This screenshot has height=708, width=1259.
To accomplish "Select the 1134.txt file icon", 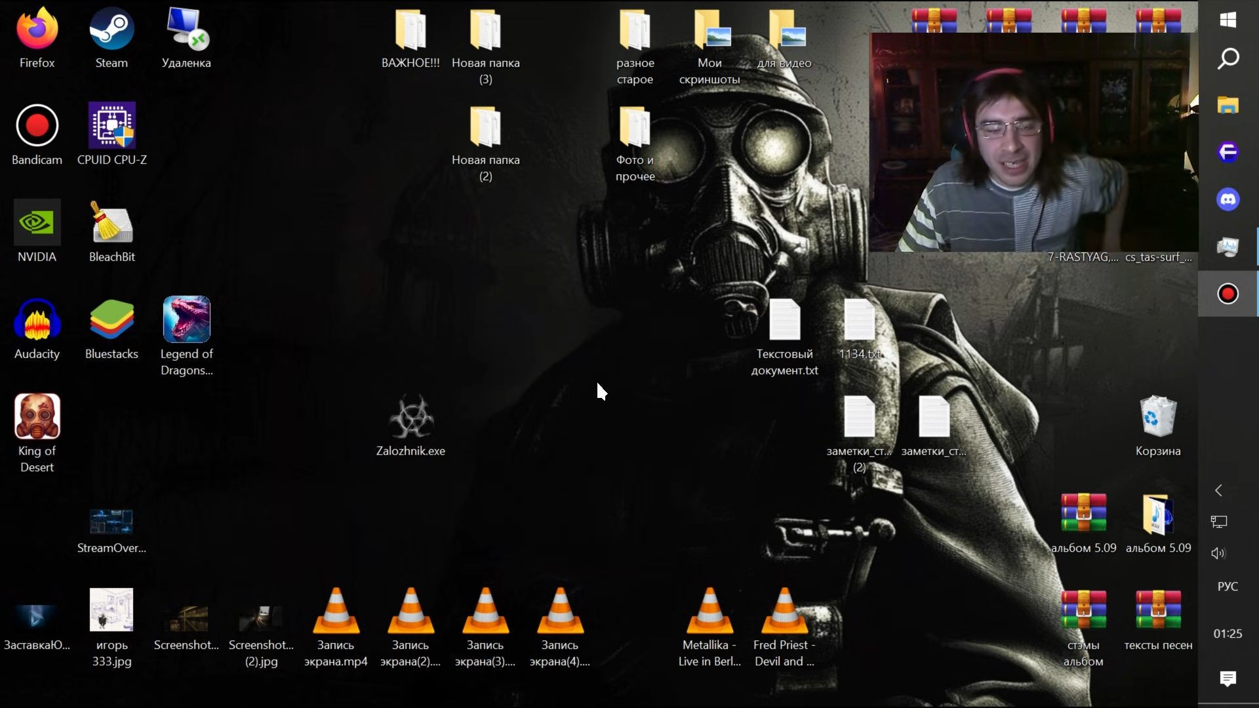I will click(860, 330).
